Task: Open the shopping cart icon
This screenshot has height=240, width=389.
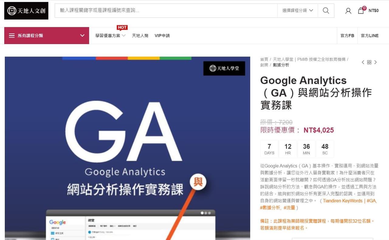Action: [x=361, y=11]
